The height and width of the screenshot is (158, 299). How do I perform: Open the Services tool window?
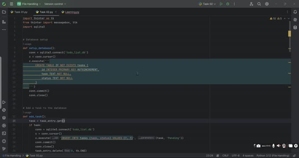4,126
